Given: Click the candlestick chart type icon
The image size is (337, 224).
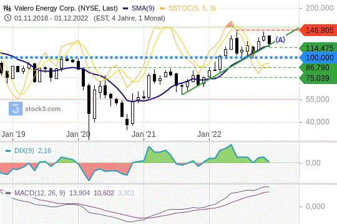Looking at the screenshot, I should coord(7,8).
